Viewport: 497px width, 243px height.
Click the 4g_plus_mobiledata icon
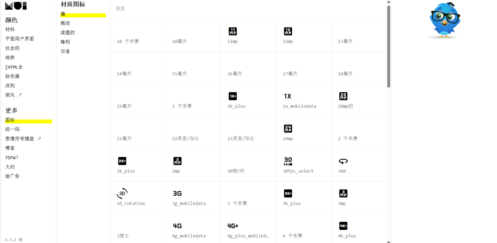coord(233,226)
